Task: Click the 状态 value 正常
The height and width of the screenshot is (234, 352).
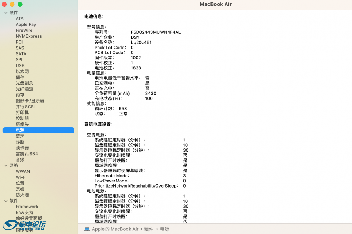Action: (123, 114)
